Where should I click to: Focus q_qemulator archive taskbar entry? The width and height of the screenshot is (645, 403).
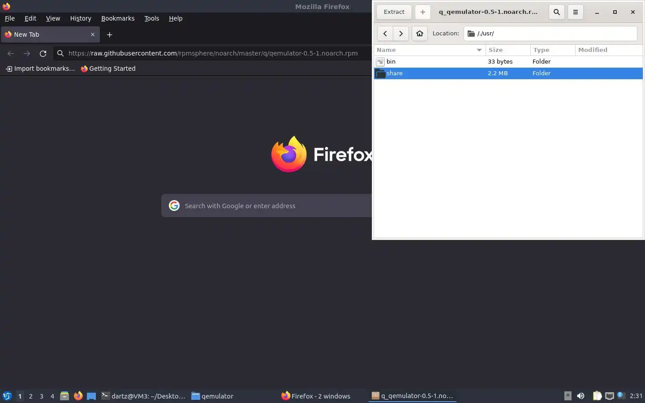413,396
